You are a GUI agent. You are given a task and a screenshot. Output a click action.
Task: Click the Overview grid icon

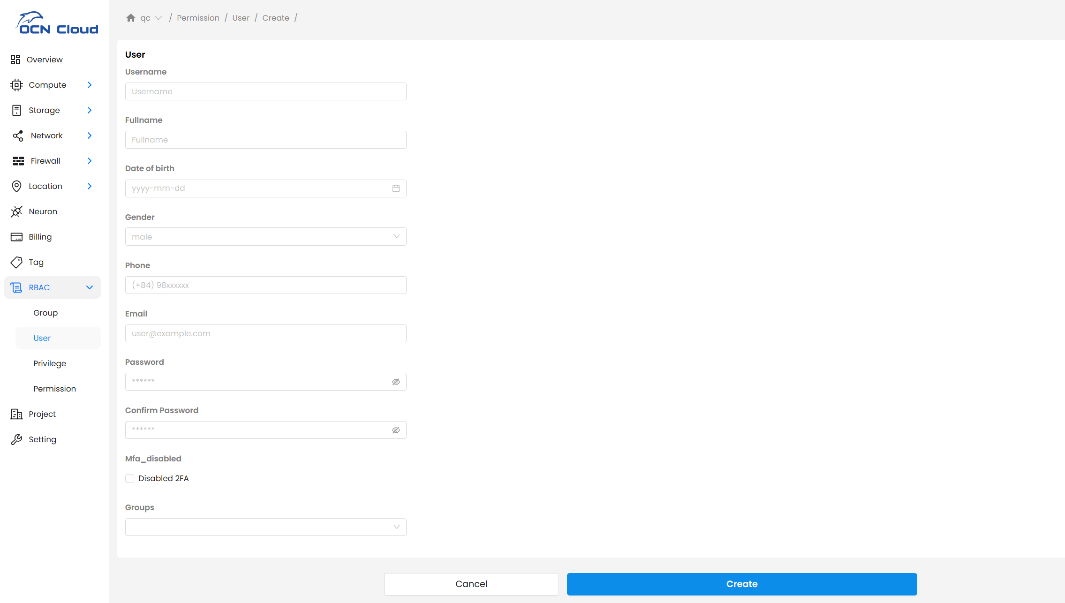(x=15, y=60)
